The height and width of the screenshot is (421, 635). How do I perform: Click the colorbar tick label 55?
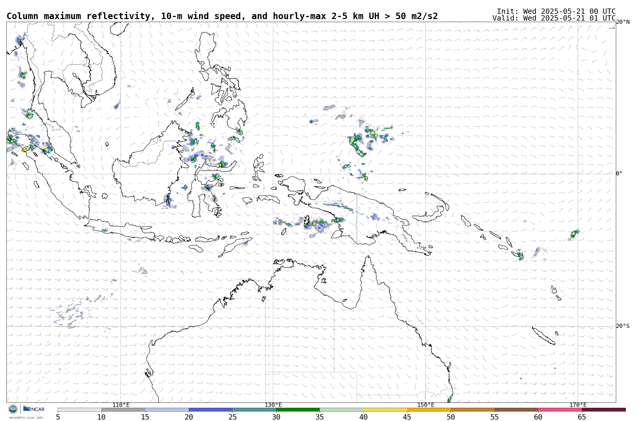[x=494, y=417]
